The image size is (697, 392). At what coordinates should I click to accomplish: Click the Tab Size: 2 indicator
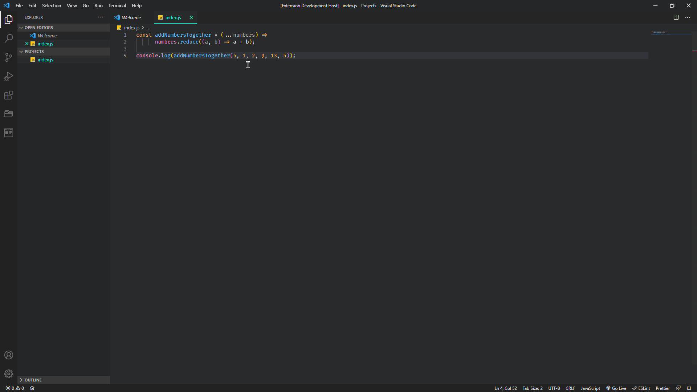[533, 388]
